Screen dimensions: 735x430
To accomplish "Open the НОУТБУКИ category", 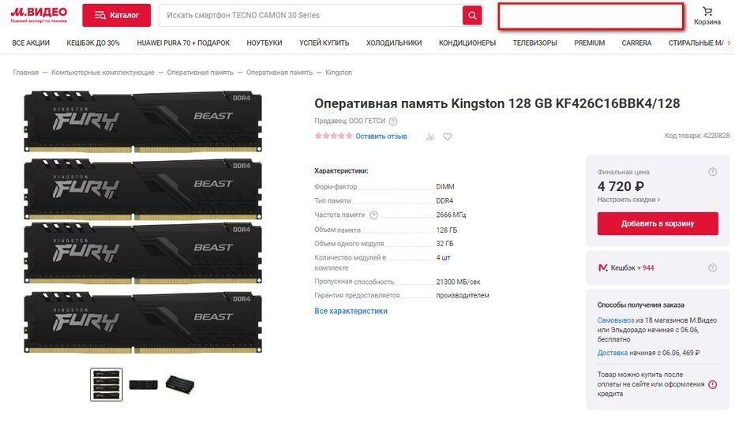I will click(x=264, y=43).
